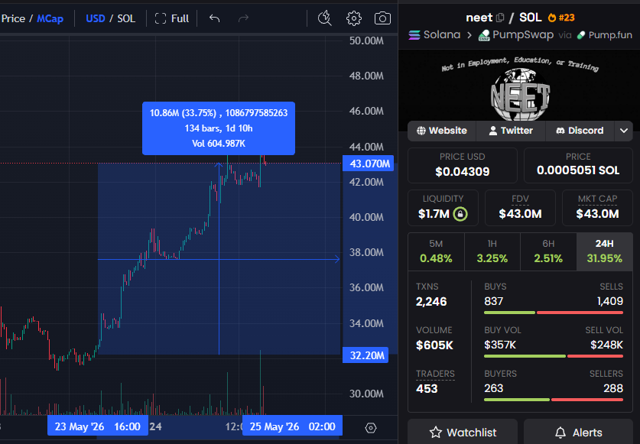Click the BUYERS 263 value
Viewport: 640px width, 444px height.
point(493,388)
